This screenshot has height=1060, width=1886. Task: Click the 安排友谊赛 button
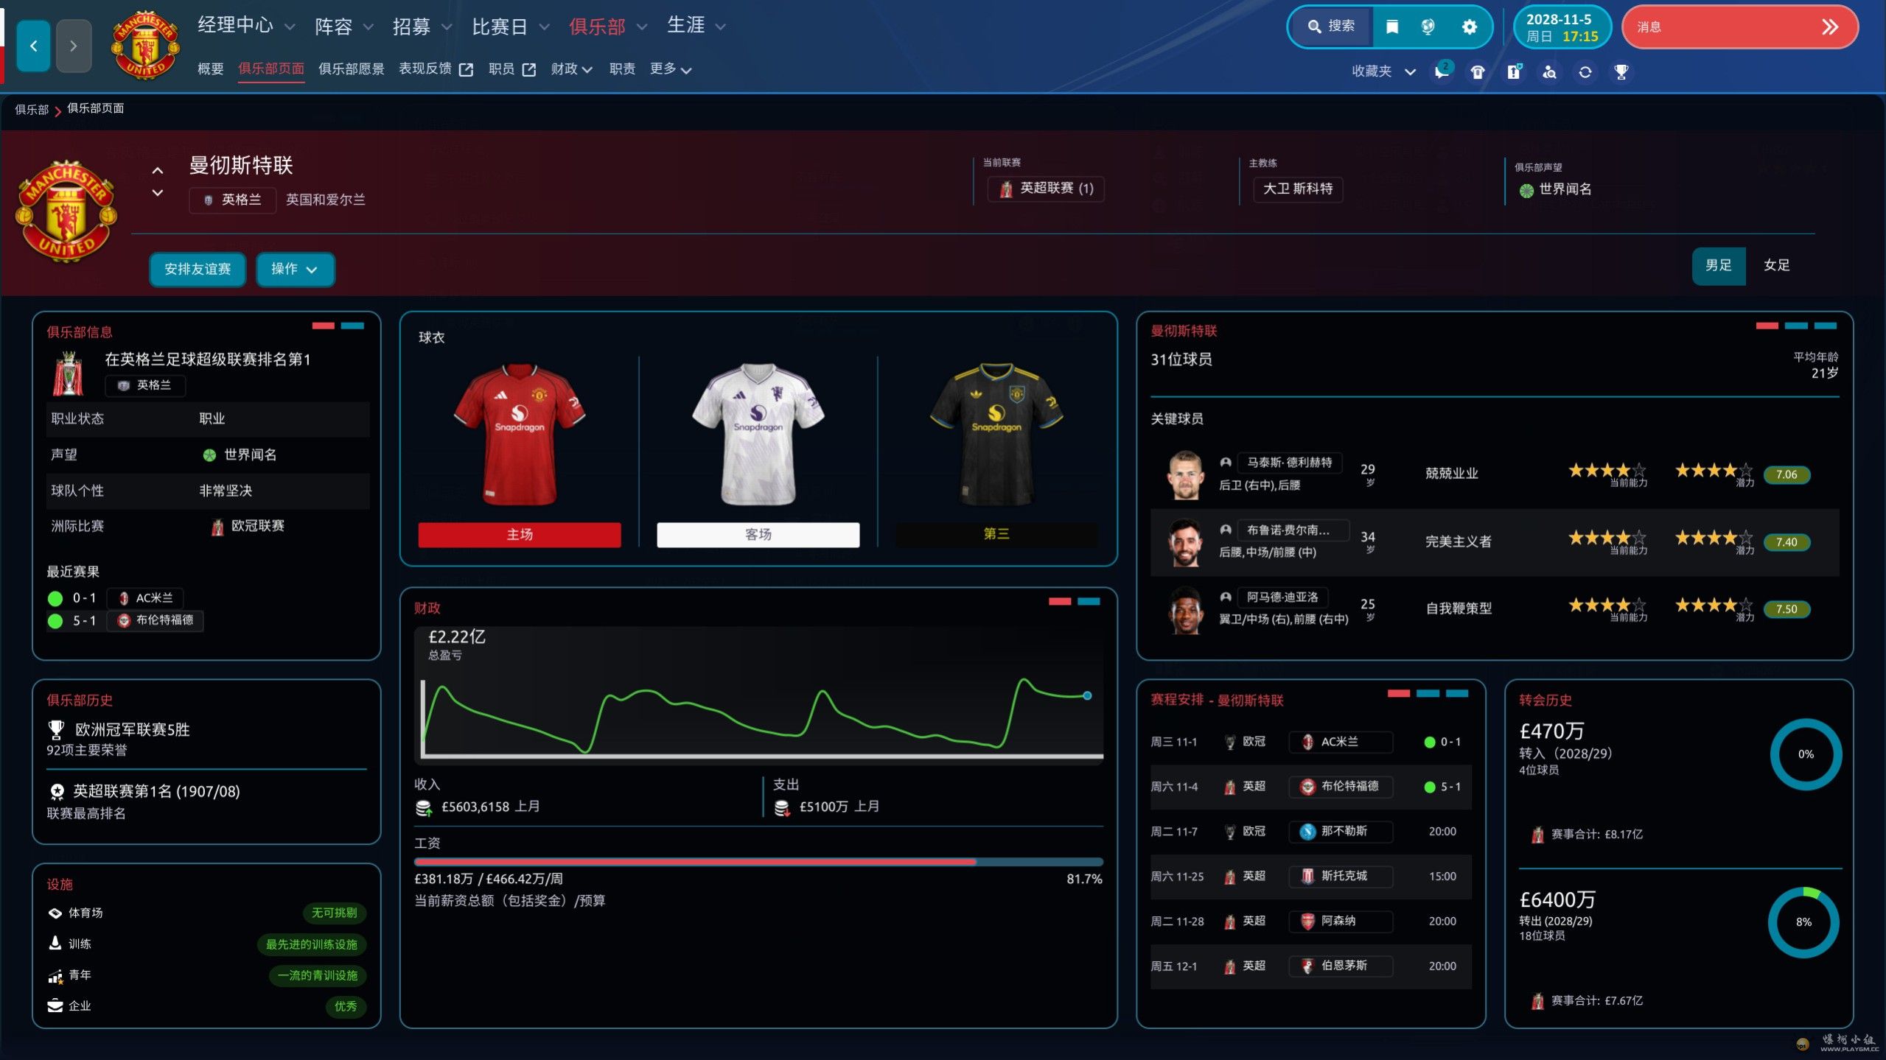(x=198, y=269)
